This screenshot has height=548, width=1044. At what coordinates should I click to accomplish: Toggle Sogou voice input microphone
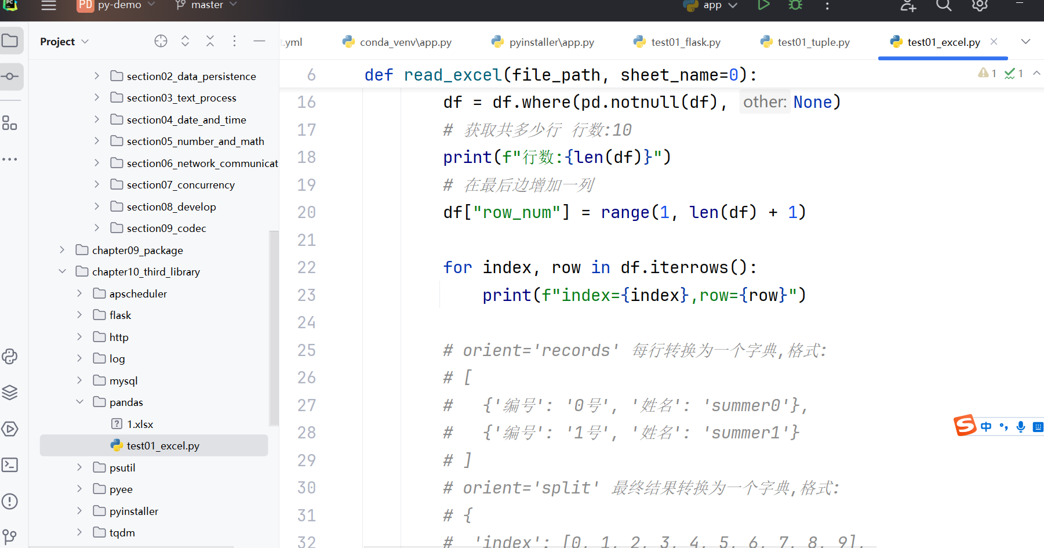click(1021, 427)
